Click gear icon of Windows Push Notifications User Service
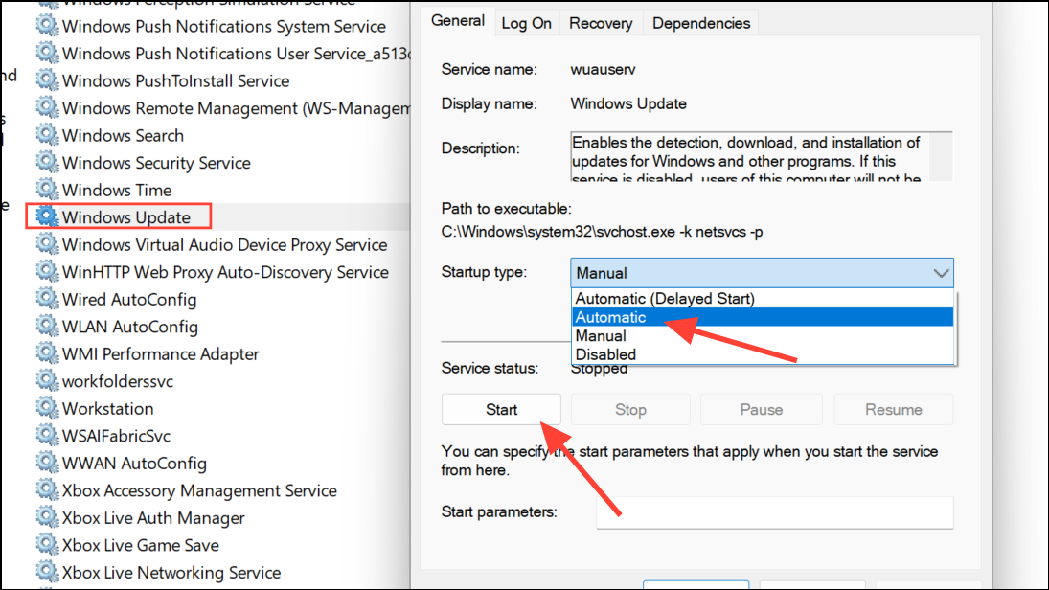 coord(47,53)
